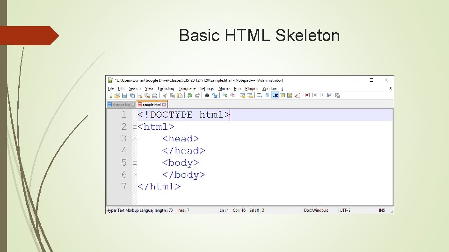
Task: Collapse the <head> fold marker on line 3
Action: [x=135, y=139]
